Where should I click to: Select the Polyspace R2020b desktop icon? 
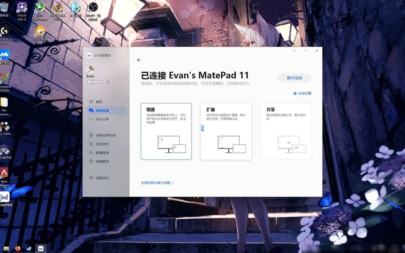(5, 82)
